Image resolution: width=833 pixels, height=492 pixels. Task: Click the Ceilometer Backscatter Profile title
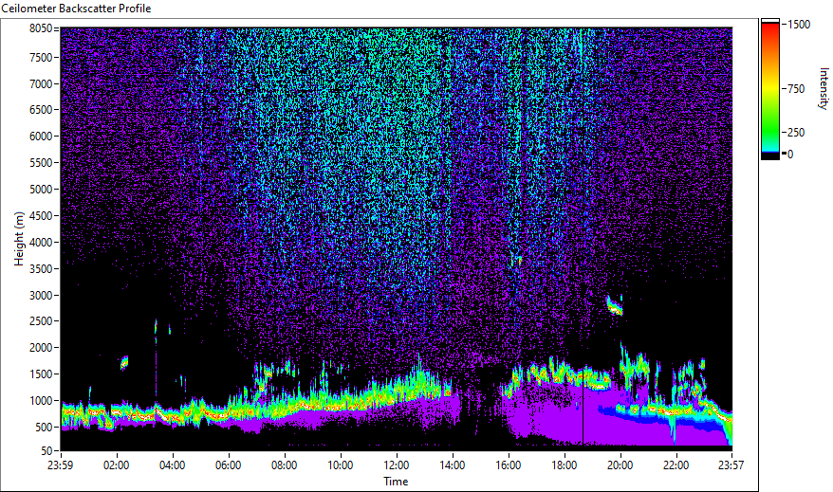point(76,9)
